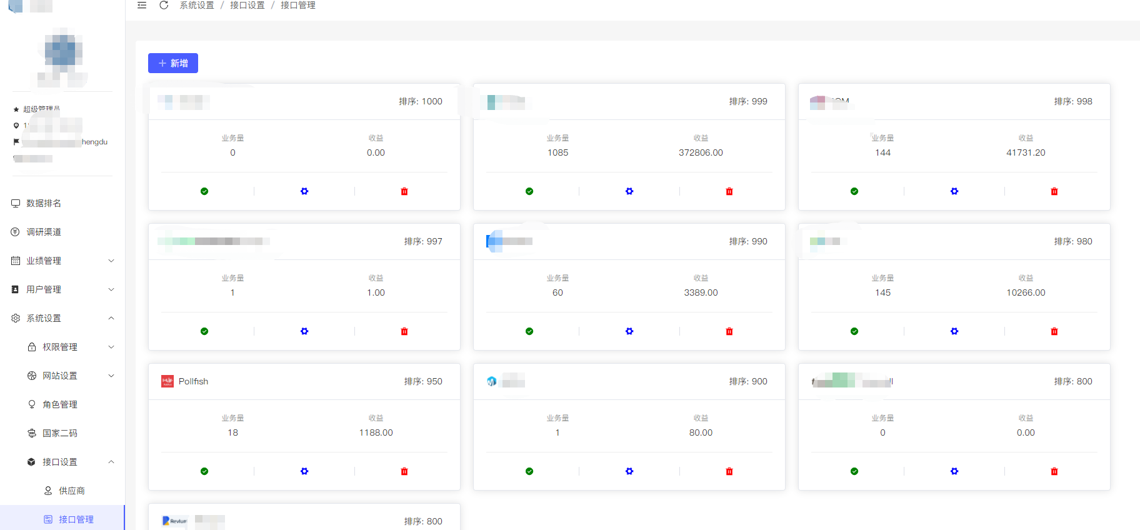Click trash icon on sort 998 card
Screen dimensions: 1140x530
1054,191
